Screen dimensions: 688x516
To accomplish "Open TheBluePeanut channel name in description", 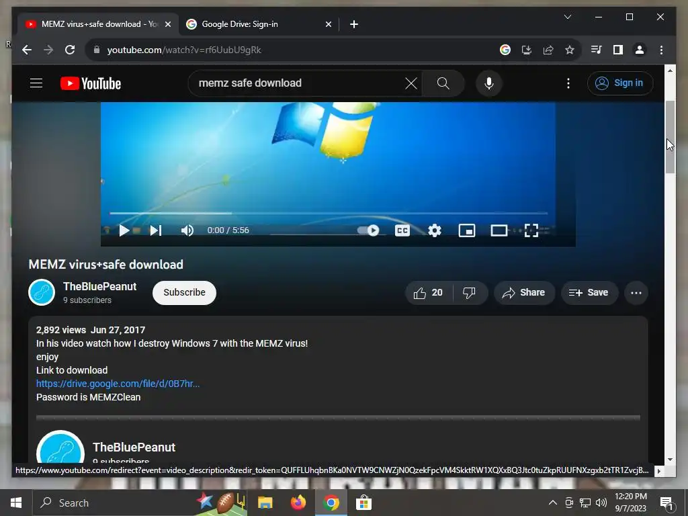I will coord(134,447).
